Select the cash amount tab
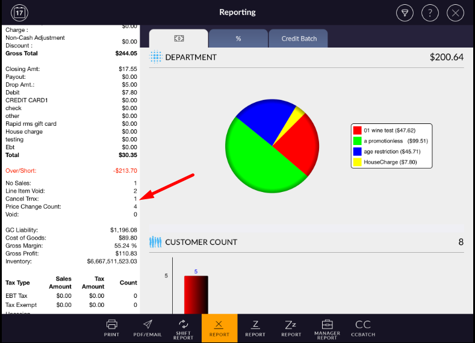The width and height of the screenshot is (475, 343). pos(179,39)
